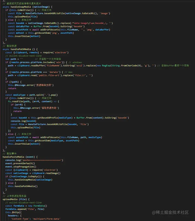Click the console.log('paste=====') line
This screenshot has height=221, width=195.
[34, 160]
